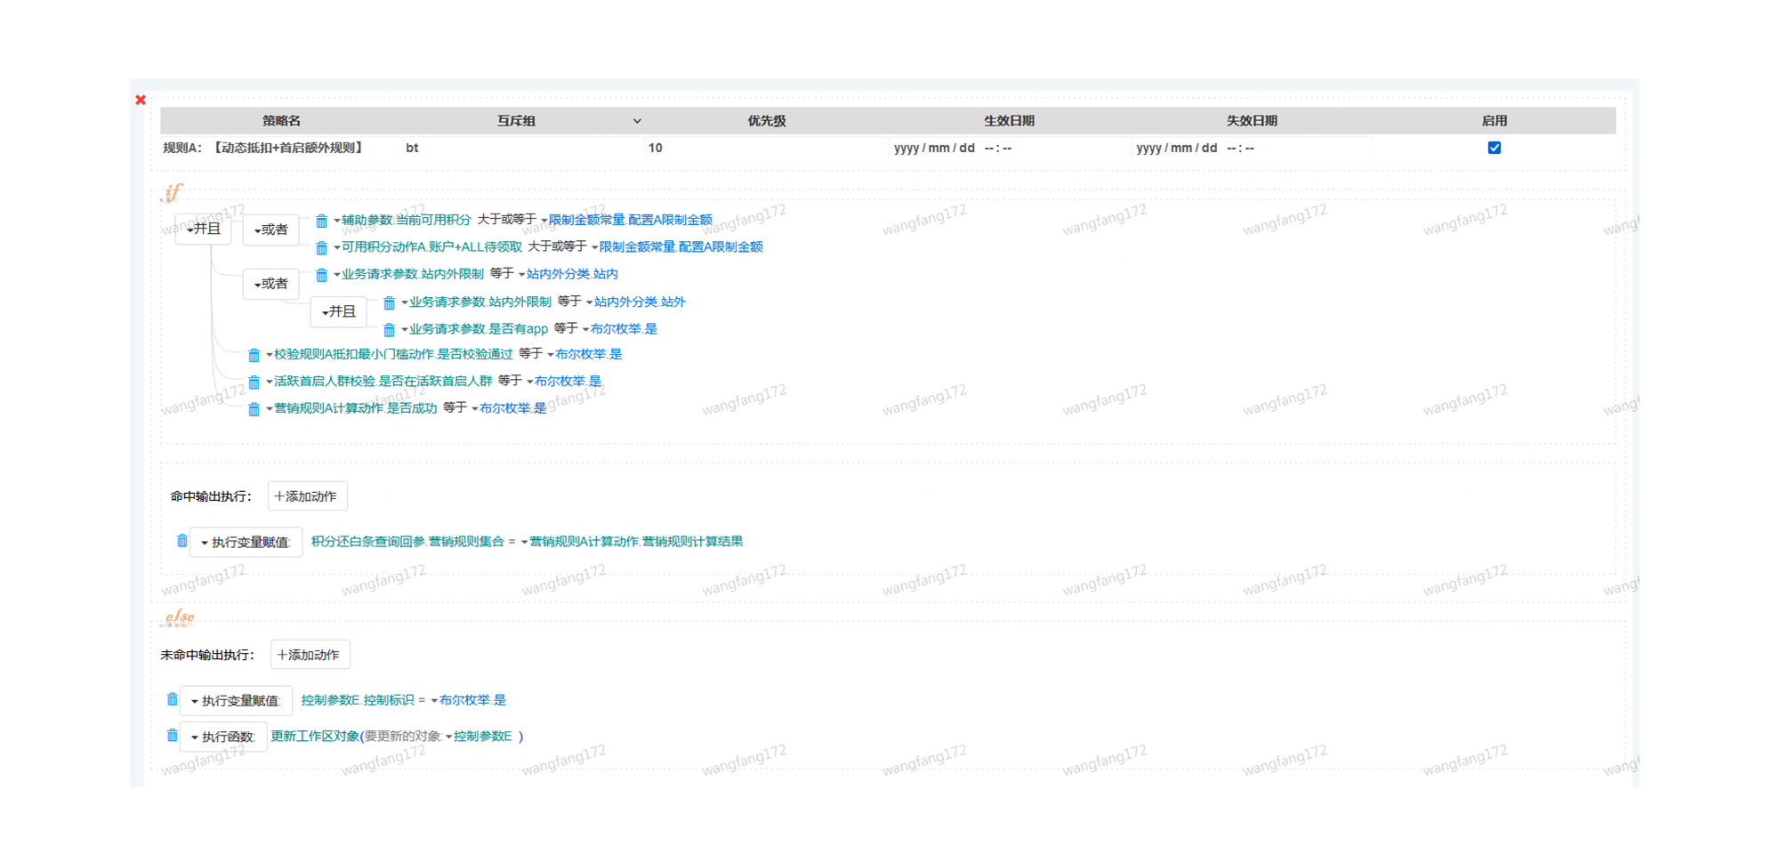Trash the 校验规则A抵扣最小门槛动作 condition

point(254,355)
